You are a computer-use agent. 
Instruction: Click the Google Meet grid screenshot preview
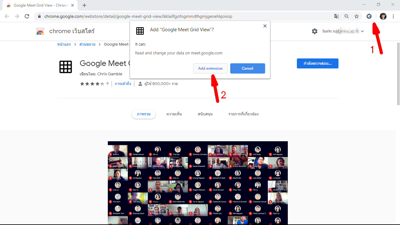pyautogui.click(x=197, y=183)
